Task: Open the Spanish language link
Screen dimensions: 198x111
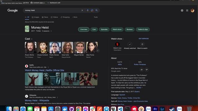Action: pyautogui.click(x=122, y=95)
